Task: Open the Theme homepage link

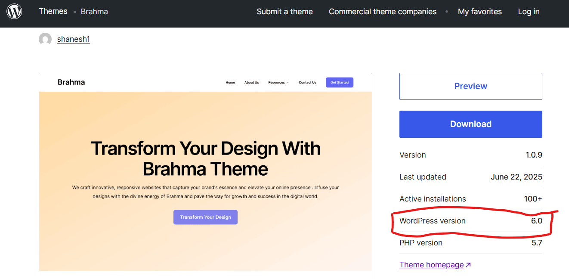Action: pos(431,265)
